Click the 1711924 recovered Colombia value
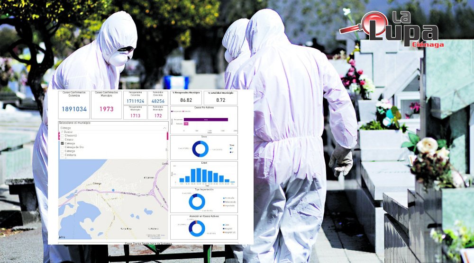This screenshot has width=474, height=263. 135,101
